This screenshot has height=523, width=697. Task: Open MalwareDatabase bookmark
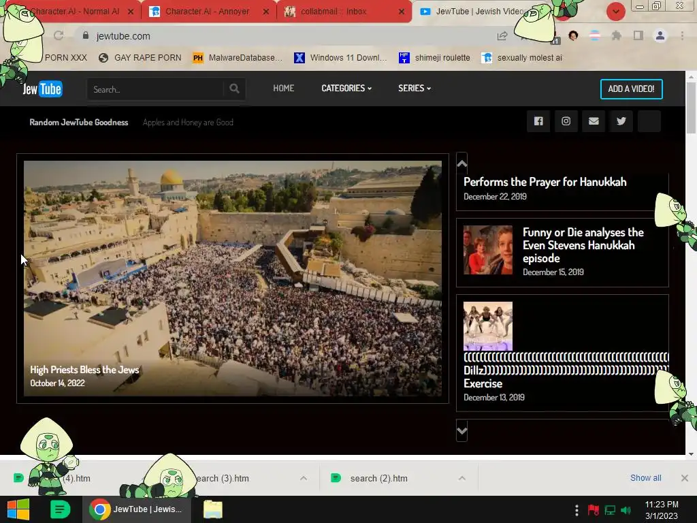pyautogui.click(x=238, y=58)
